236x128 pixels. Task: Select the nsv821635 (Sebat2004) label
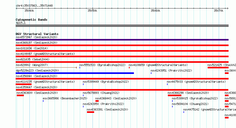point(33,59)
